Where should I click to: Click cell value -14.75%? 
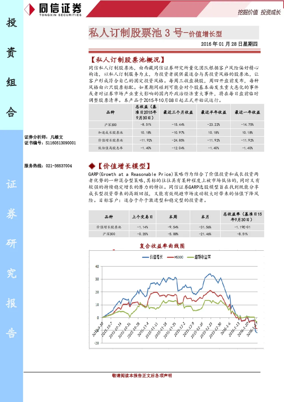click(247, 125)
